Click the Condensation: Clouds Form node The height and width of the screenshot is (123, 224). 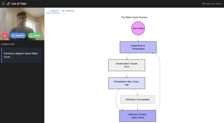click(x=126, y=65)
